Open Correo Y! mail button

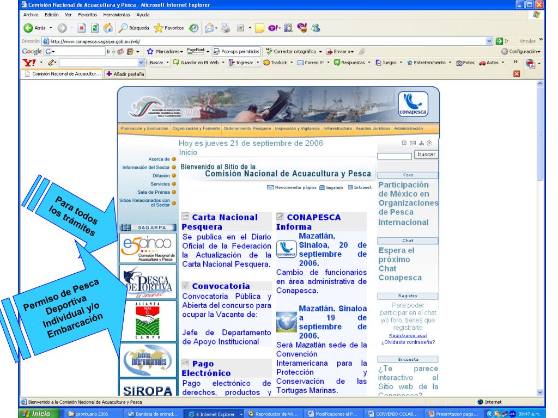(x=311, y=63)
